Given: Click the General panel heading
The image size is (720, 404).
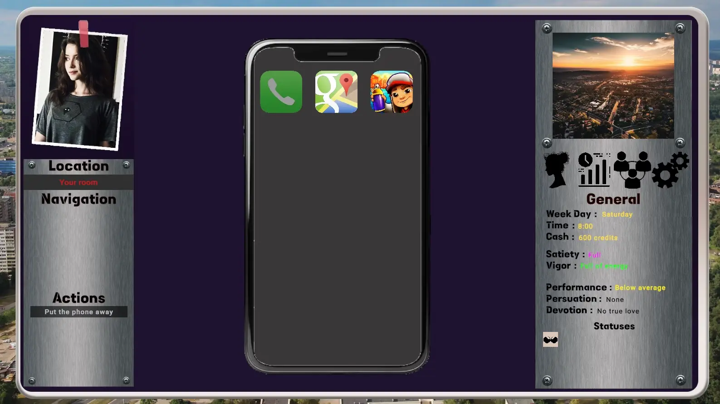Looking at the screenshot, I should coord(613,199).
